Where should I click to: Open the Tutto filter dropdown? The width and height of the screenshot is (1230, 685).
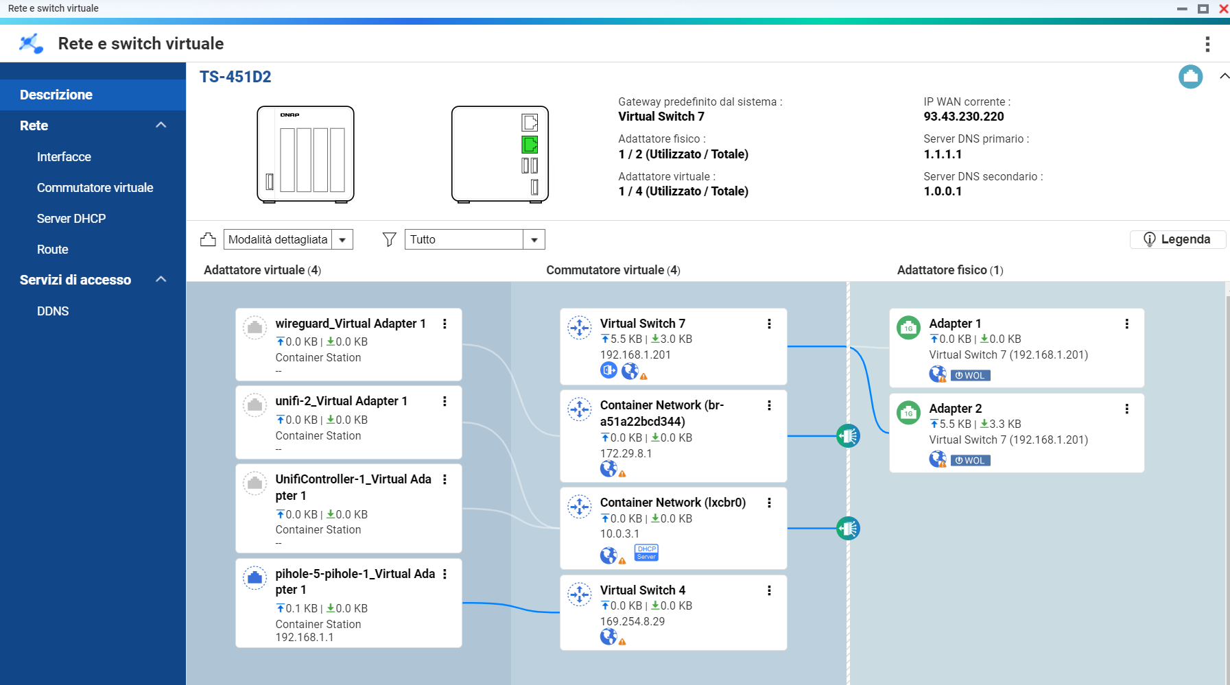534,239
